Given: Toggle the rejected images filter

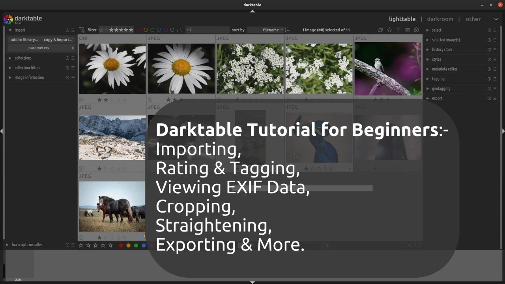Looking at the screenshot, I should coord(101,30).
